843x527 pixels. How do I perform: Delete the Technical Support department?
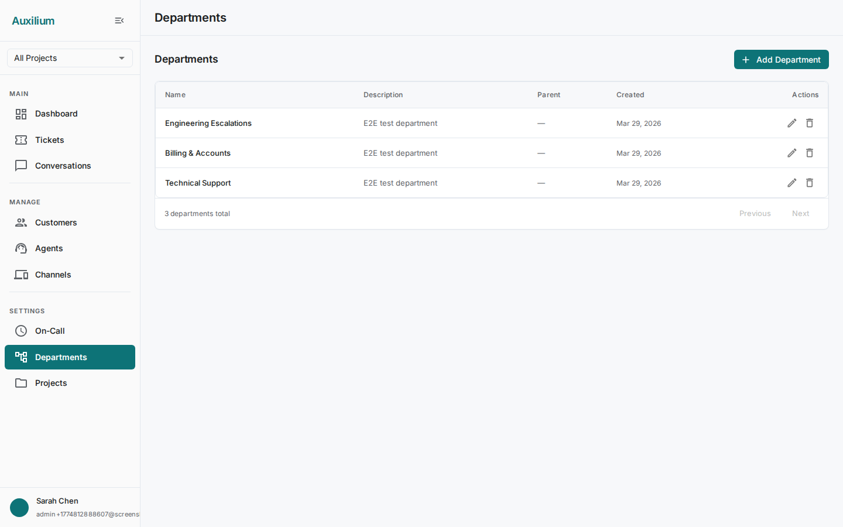[810, 183]
